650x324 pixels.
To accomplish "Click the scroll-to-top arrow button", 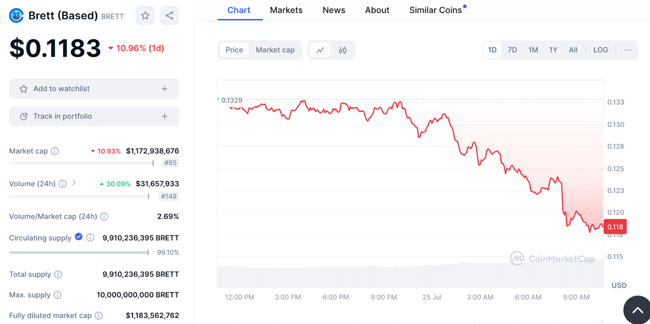I will click(x=637, y=311).
